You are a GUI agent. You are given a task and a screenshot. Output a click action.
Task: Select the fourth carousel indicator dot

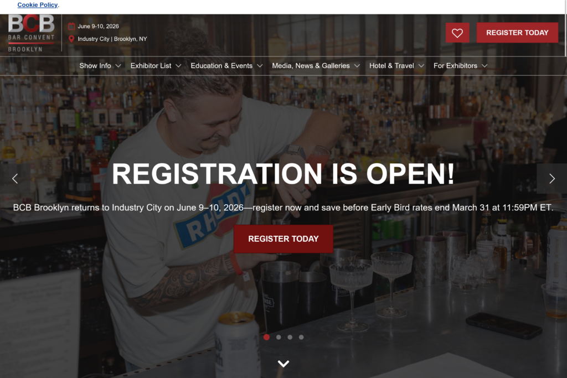[301, 337]
